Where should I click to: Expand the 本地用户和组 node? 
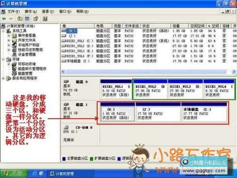[x=9, y=45]
